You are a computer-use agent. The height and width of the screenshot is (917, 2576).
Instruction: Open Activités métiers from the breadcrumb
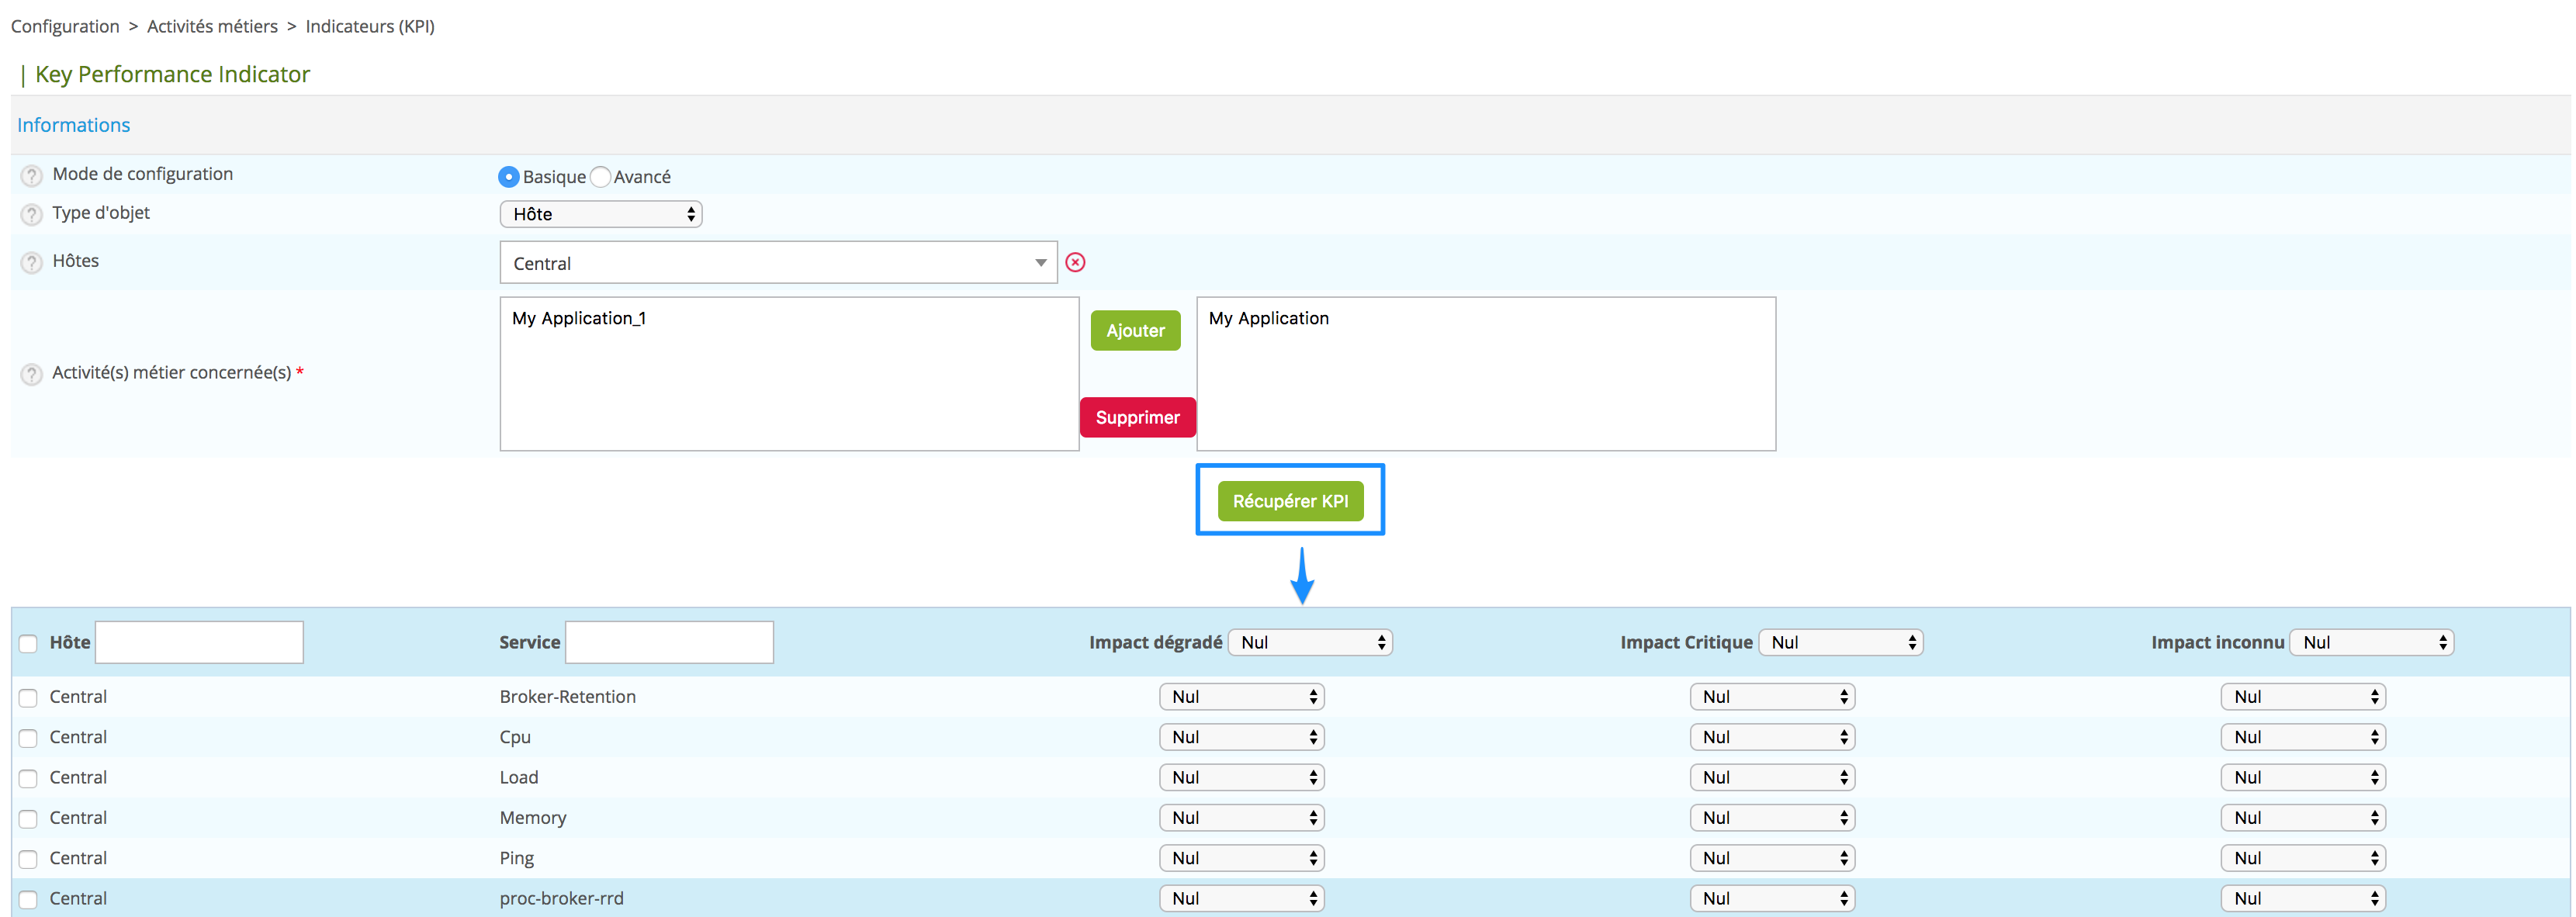(211, 26)
